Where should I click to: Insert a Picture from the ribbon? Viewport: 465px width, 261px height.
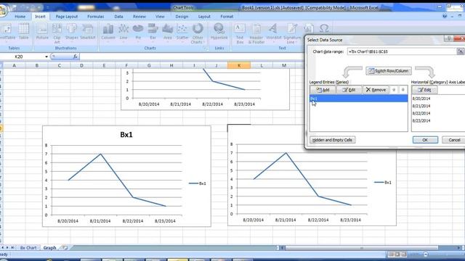click(x=42, y=32)
